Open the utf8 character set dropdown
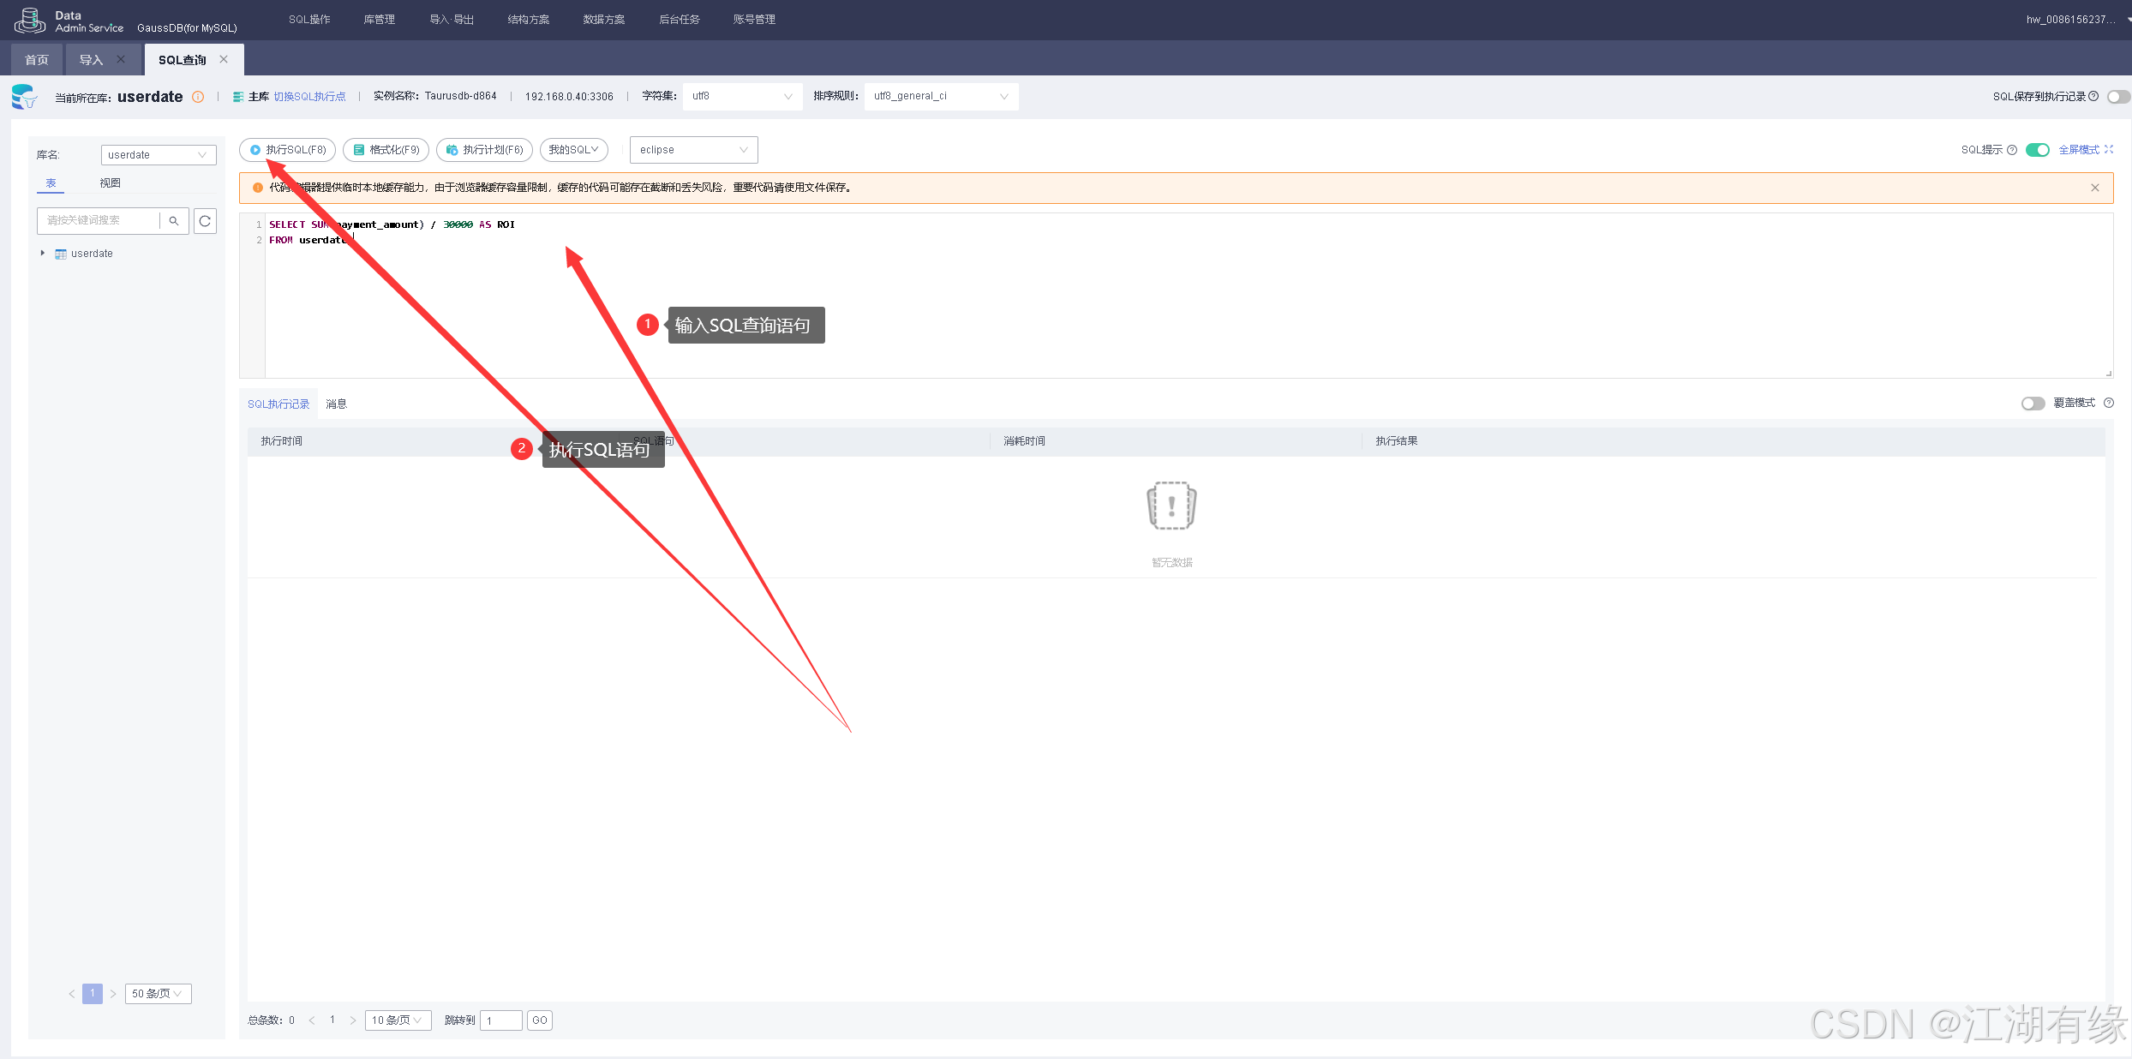2132x1059 pixels. click(742, 96)
